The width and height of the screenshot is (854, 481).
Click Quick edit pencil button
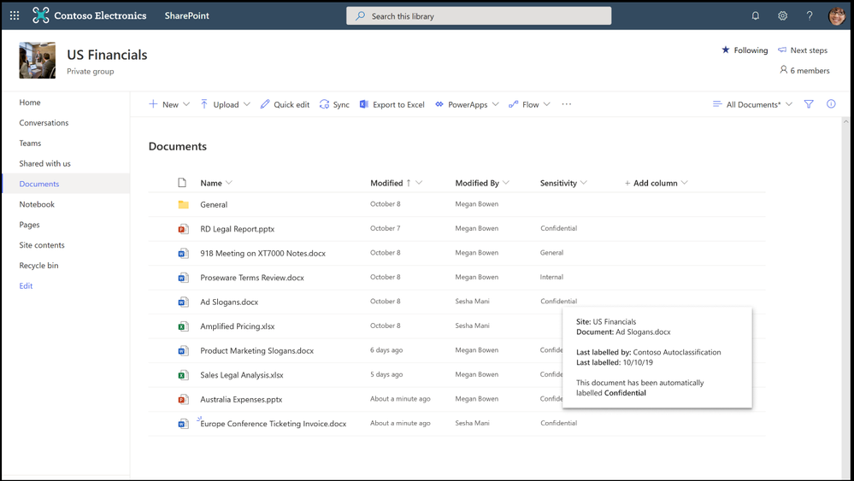(285, 104)
